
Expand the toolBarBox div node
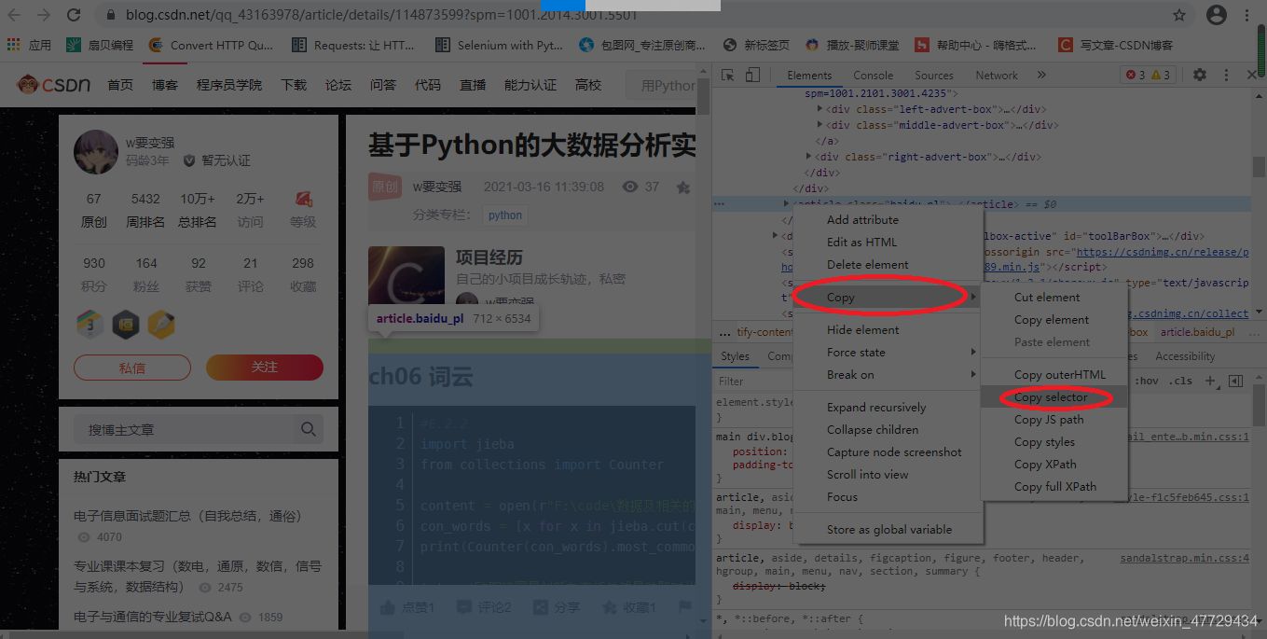tap(776, 236)
